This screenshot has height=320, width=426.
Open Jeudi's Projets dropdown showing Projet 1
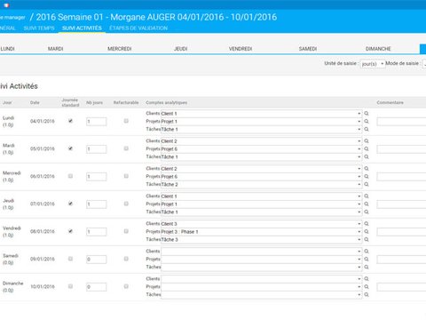coord(261,204)
